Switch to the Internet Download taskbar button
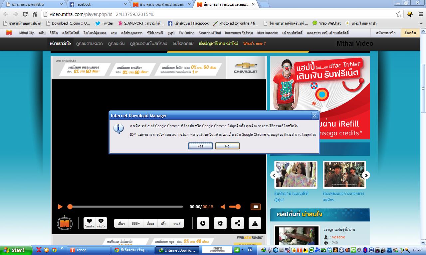This screenshot has height=255, width=426. 178,250
